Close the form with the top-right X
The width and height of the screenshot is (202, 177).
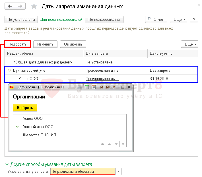[199, 5]
